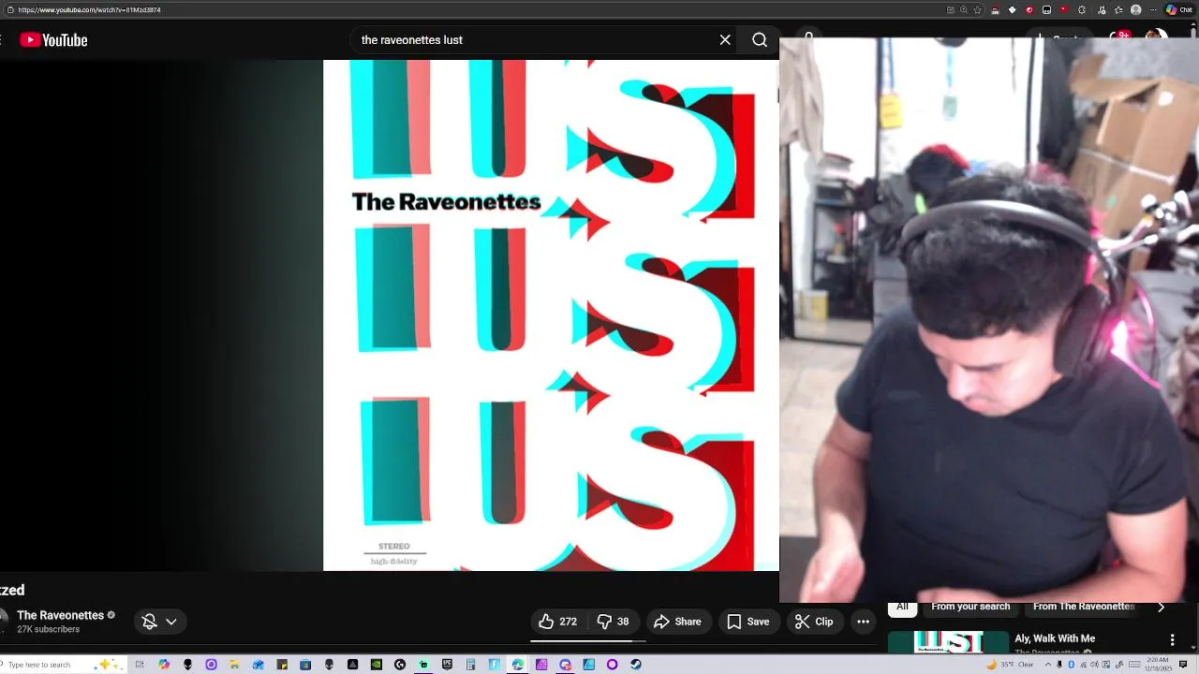Create a clip with the Clip button
Viewport: 1199px width, 674px height.
(814, 622)
